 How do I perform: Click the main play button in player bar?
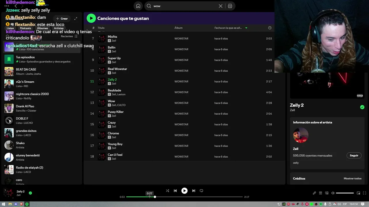[x=184, y=191]
